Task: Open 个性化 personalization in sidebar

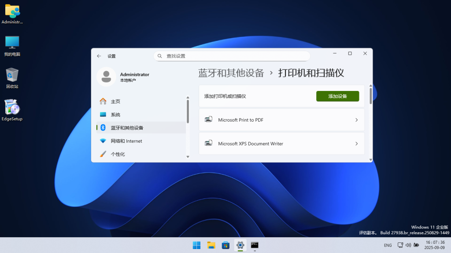Action: pos(141,154)
